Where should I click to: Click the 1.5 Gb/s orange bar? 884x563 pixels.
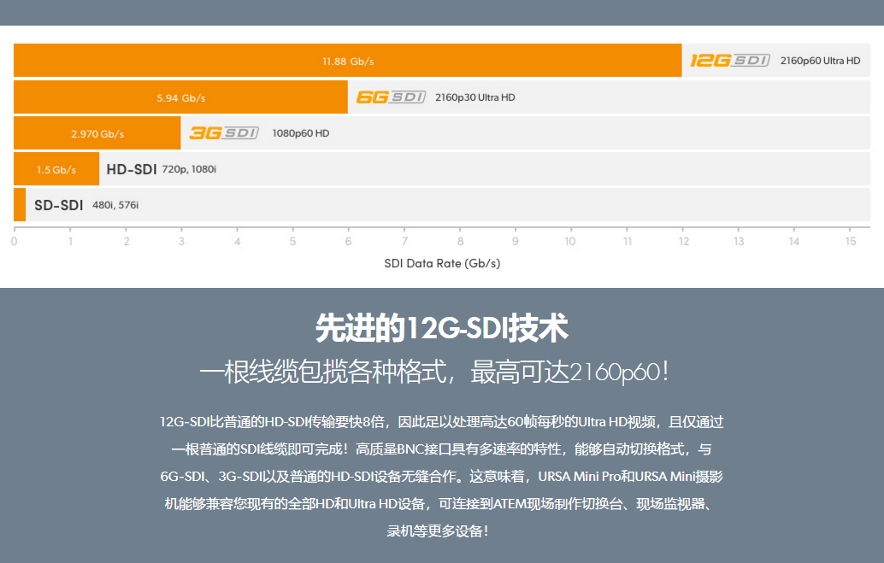click(x=56, y=169)
